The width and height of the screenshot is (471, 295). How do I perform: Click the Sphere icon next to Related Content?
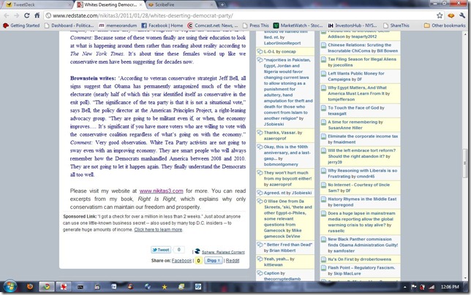click(x=197, y=251)
